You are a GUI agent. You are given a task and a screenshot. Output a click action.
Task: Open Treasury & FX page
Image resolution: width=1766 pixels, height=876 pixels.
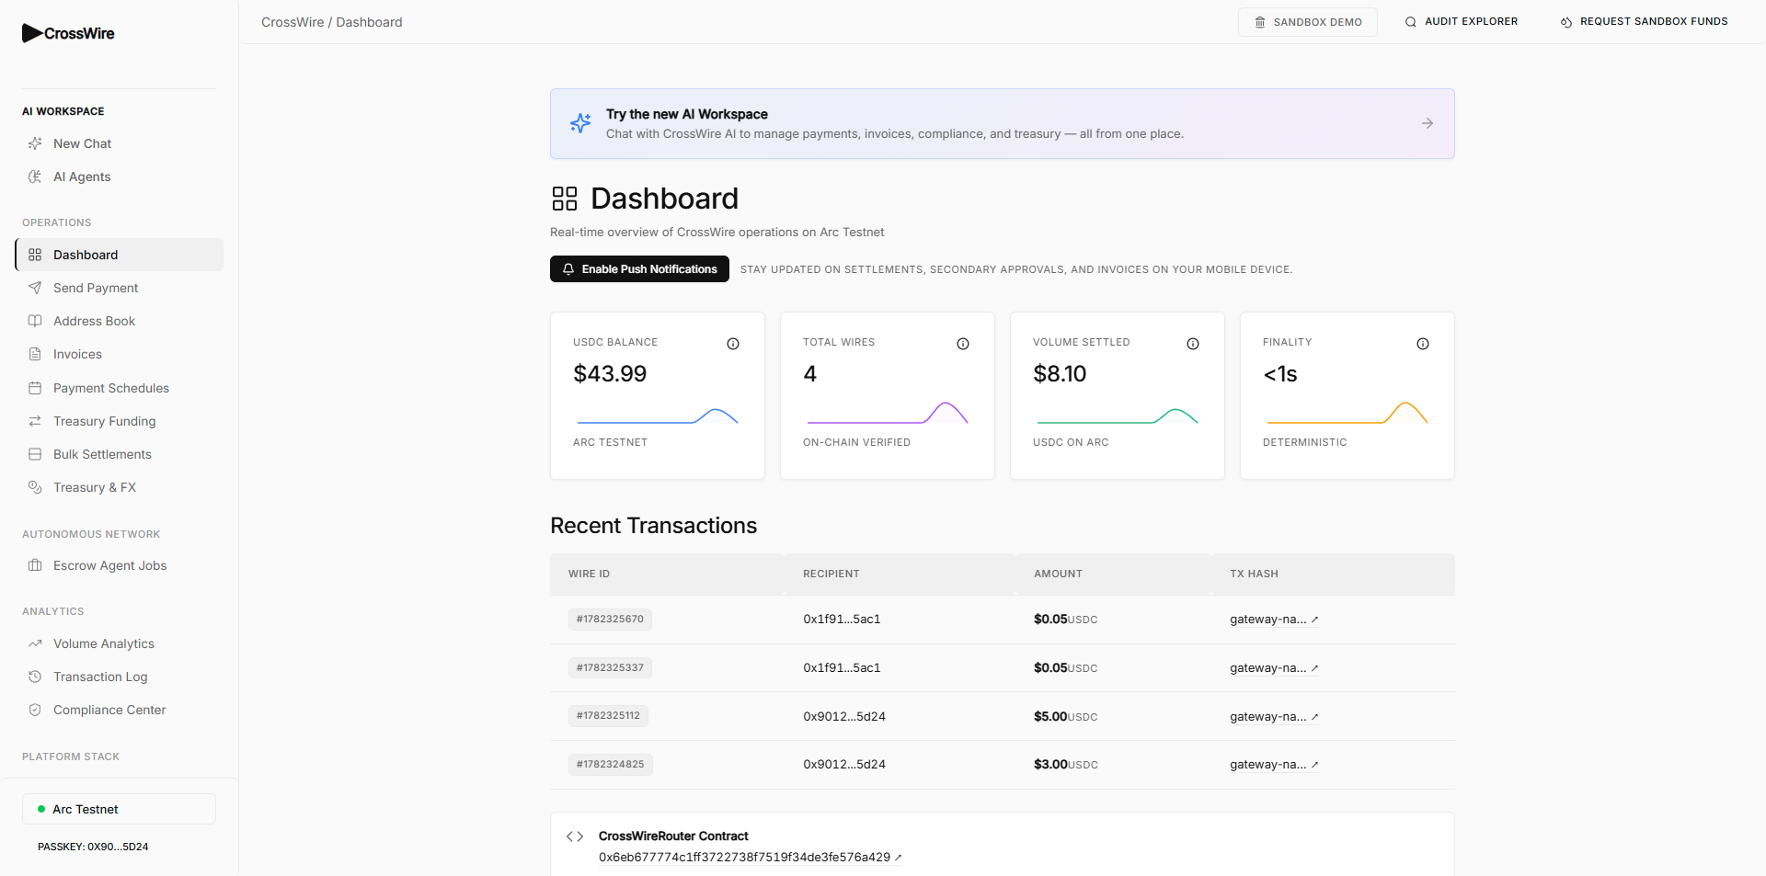pos(119,487)
